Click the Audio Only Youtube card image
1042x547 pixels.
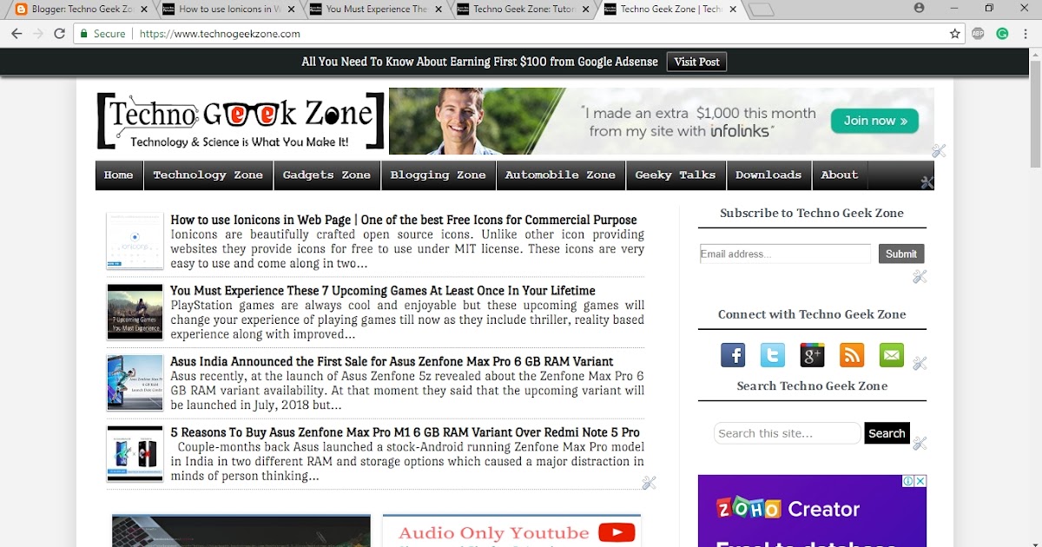tap(511, 531)
